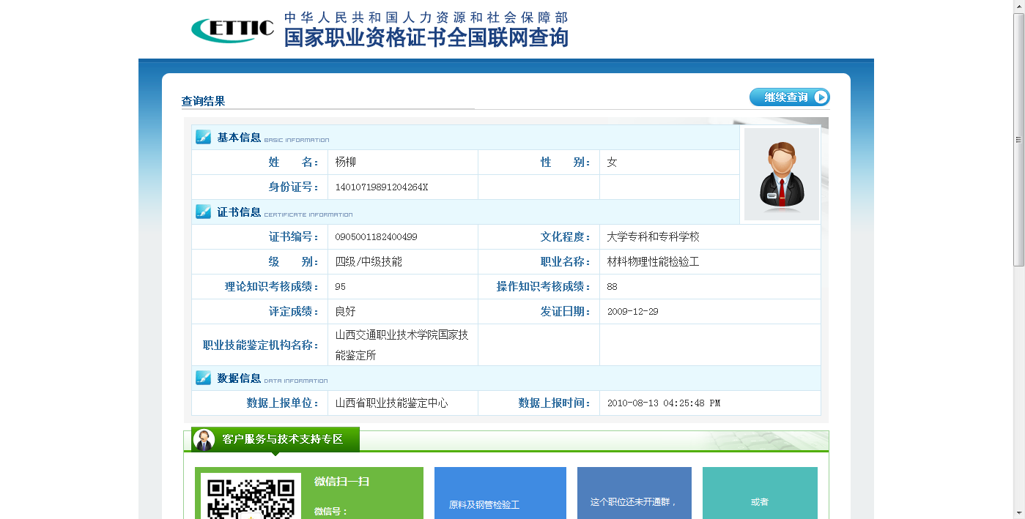The width and height of the screenshot is (1025, 519).
Task: Click the 微信扫一扫 label
Action: pyautogui.click(x=341, y=481)
